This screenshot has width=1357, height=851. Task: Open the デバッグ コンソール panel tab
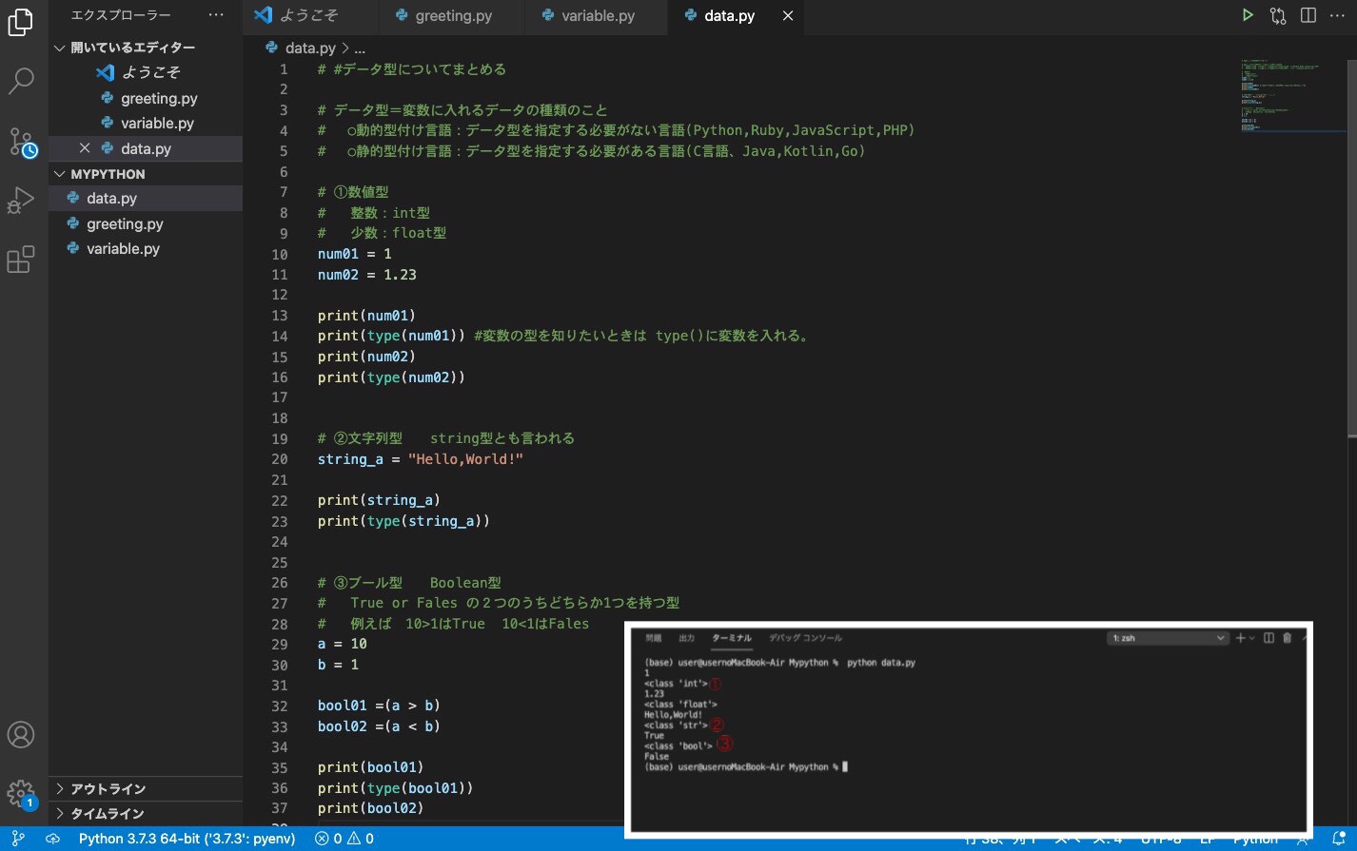(x=805, y=638)
